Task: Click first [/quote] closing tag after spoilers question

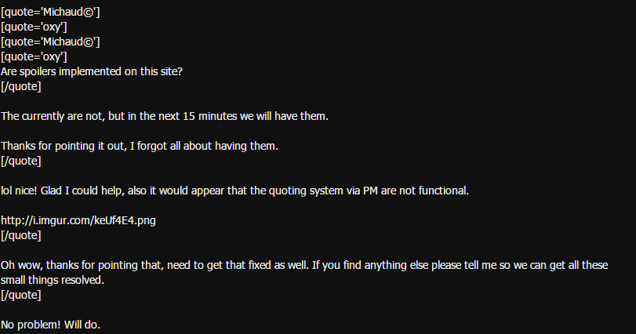Action: pyautogui.click(x=21, y=87)
